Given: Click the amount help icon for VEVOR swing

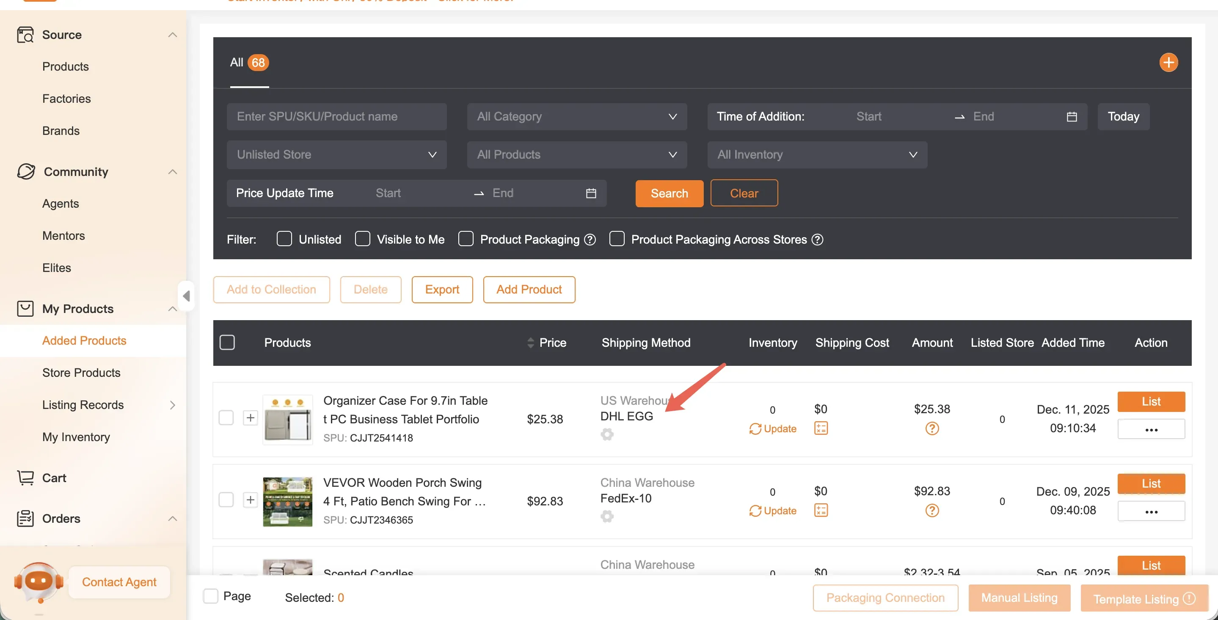Looking at the screenshot, I should 931,510.
